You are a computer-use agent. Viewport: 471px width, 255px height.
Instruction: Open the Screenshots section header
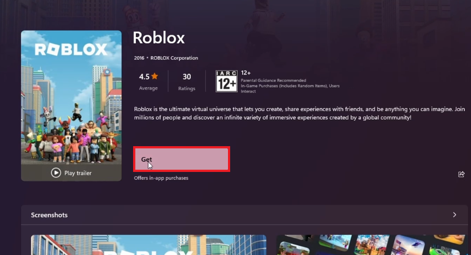(244, 215)
